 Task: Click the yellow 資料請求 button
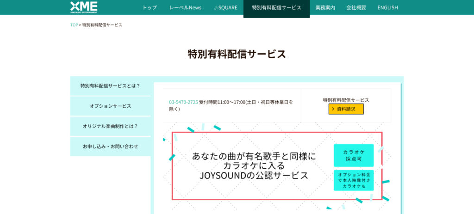tap(346, 109)
